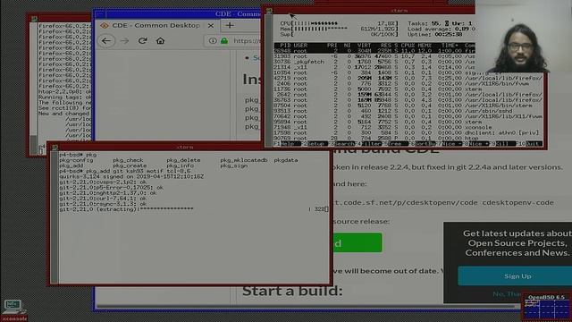This screenshot has height=322, width=572.
Task: Click 'pkg_mklocatedb' in the completion list
Action: pyautogui.click(x=244, y=160)
